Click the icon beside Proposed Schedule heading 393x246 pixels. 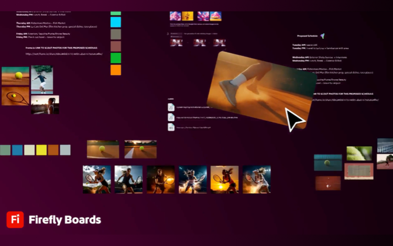[323, 36]
